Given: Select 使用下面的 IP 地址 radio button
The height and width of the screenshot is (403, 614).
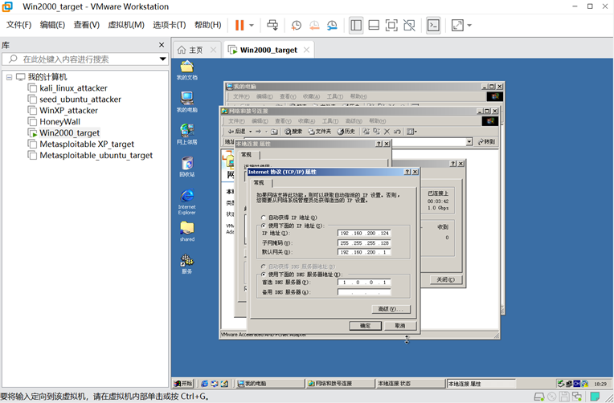Looking at the screenshot, I should pos(264,226).
